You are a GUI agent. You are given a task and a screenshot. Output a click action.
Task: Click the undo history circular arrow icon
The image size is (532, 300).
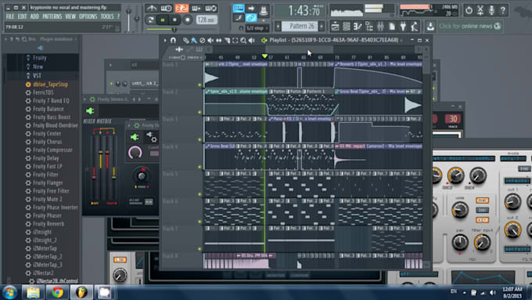pos(469,10)
